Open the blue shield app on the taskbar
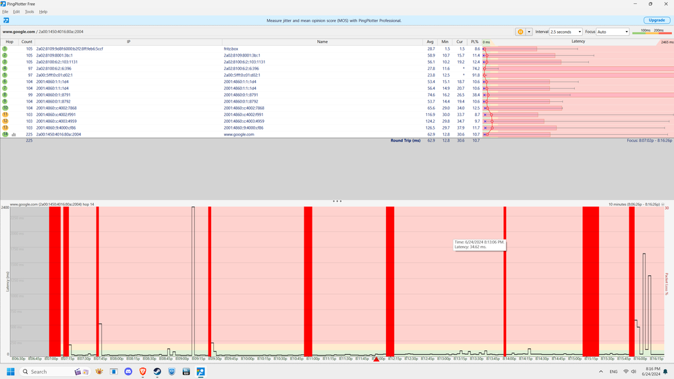Image resolution: width=674 pixels, height=379 pixels. click(x=171, y=372)
